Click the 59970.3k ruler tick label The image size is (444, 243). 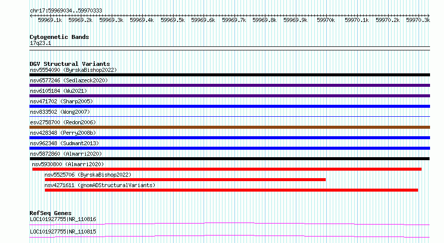[x=418, y=20]
